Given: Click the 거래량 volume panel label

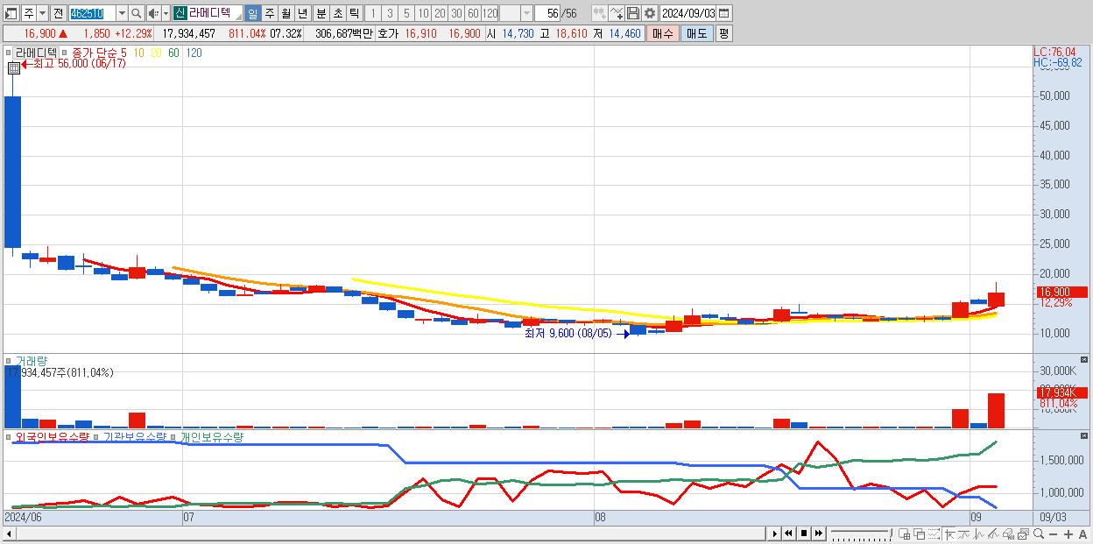Looking at the screenshot, I should (32, 361).
